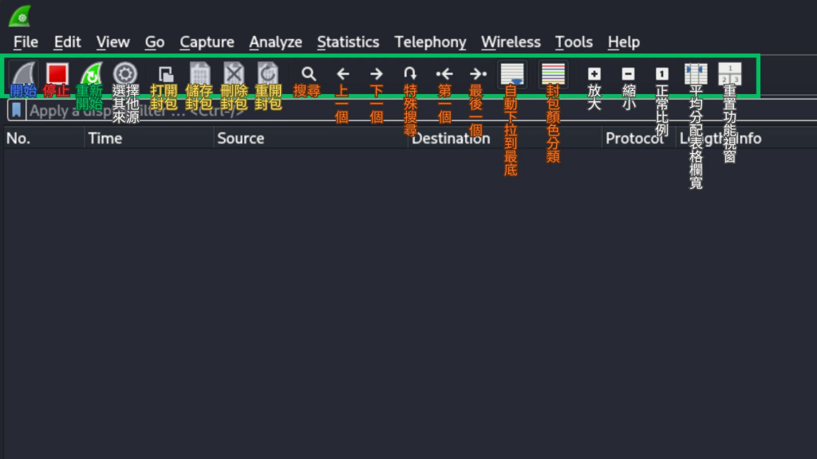Screen dimensions: 817x459
Task: Go forward to next packet arrow
Action: click(x=377, y=74)
